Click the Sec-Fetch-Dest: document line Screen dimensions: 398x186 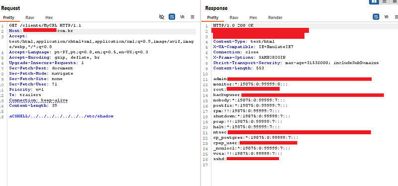coord(41,68)
